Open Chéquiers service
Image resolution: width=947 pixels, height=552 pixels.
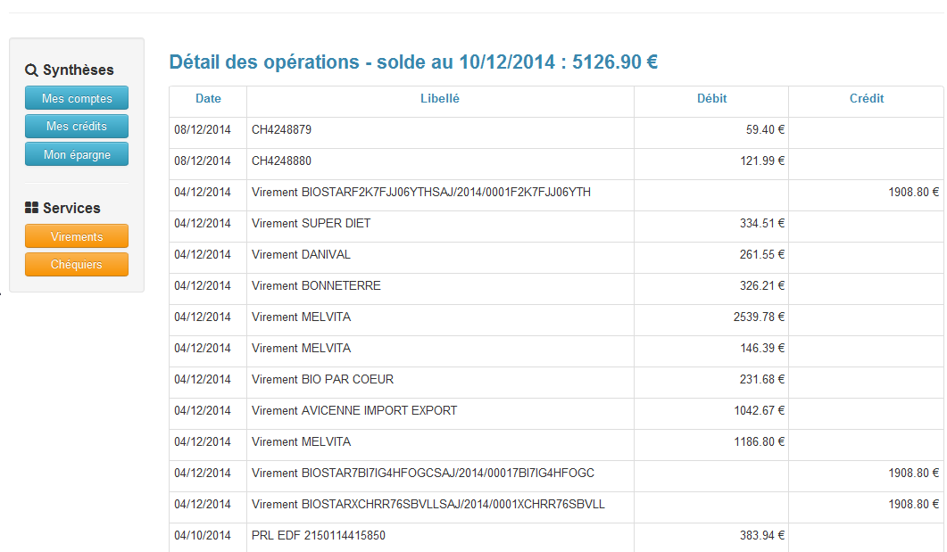tap(77, 264)
